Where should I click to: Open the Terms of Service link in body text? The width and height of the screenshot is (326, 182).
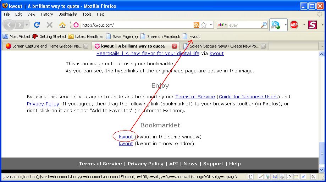coord(195,97)
